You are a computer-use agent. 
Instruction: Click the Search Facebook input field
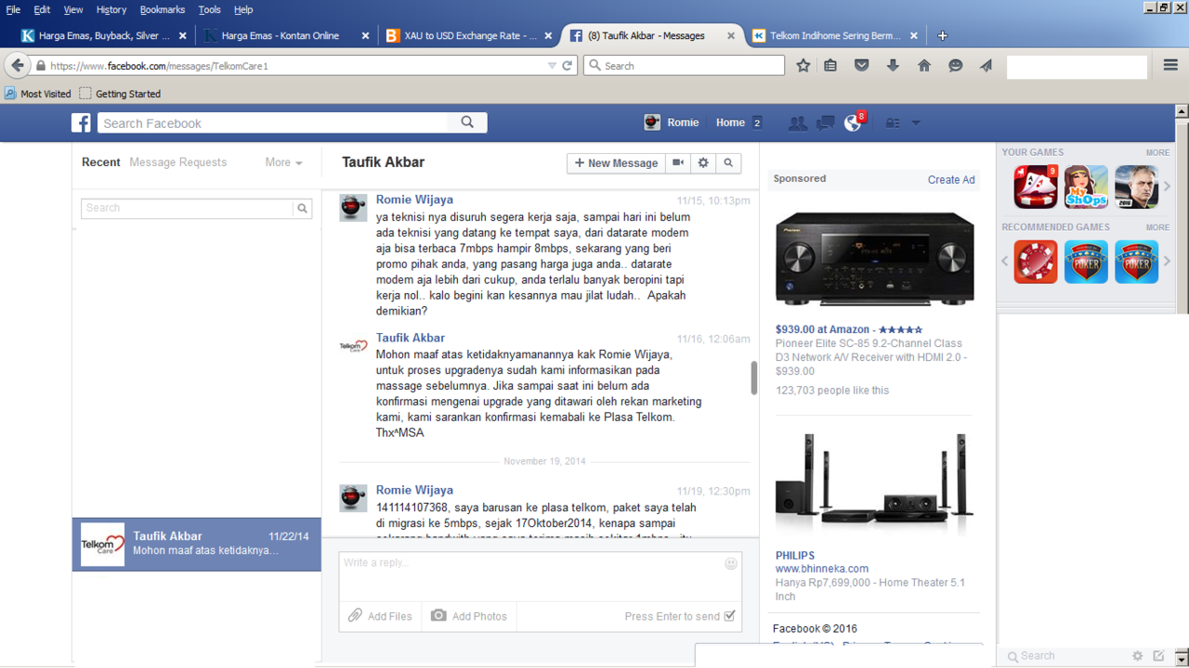pos(273,122)
